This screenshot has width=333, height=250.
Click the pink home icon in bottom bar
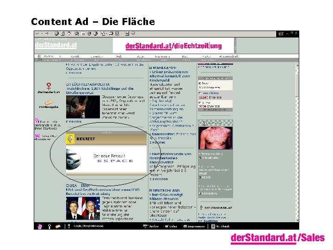[40, 226]
